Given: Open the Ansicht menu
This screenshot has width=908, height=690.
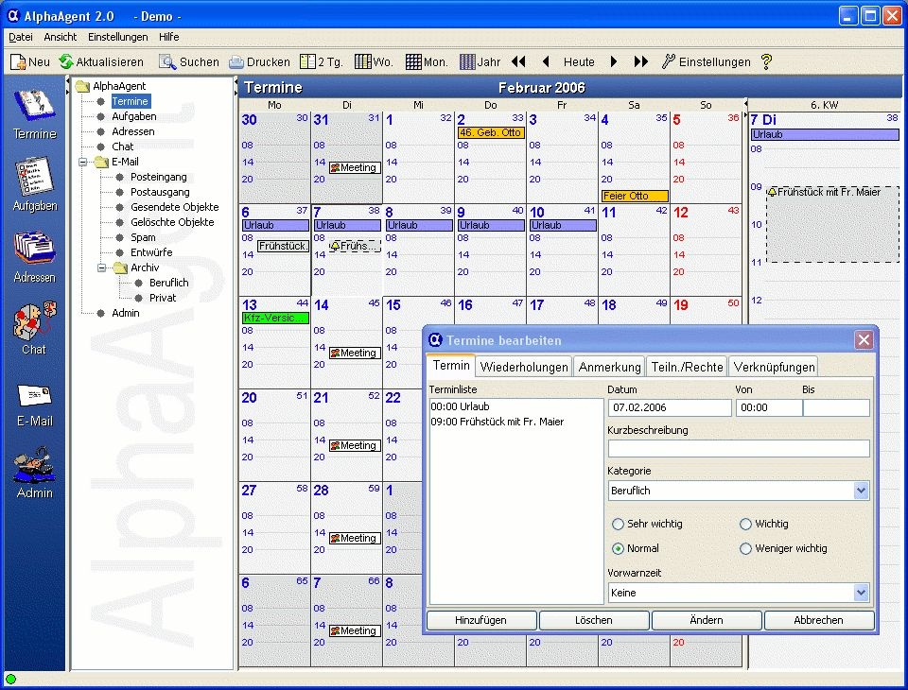Looking at the screenshot, I should [x=61, y=37].
